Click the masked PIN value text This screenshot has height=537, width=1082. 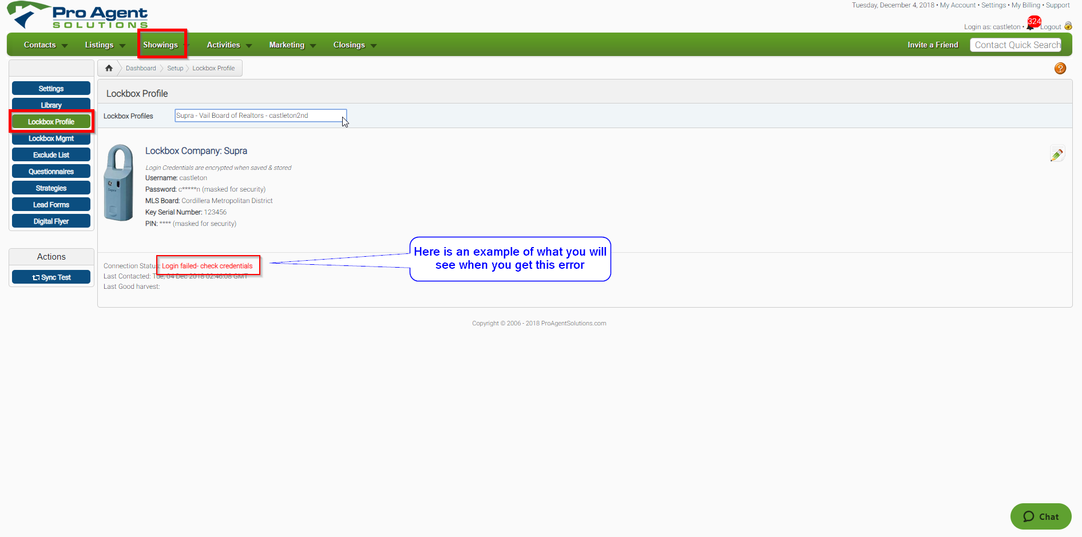(198, 224)
